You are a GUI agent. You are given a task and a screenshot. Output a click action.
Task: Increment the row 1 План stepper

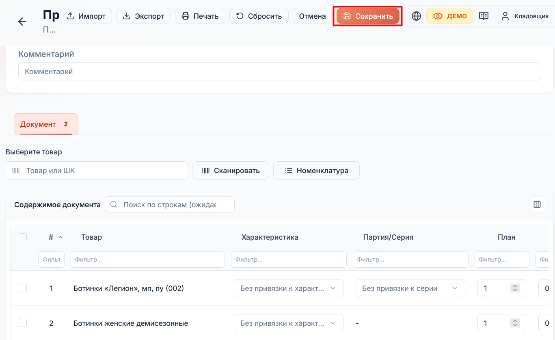click(x=515, y=286)
